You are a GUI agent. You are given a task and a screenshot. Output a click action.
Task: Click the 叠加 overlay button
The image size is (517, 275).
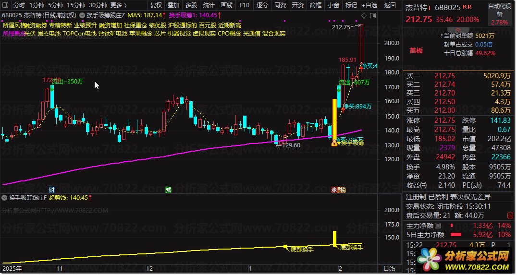tap(173, 5)
